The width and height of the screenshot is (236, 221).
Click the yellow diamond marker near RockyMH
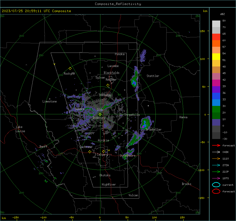[70, 69]
